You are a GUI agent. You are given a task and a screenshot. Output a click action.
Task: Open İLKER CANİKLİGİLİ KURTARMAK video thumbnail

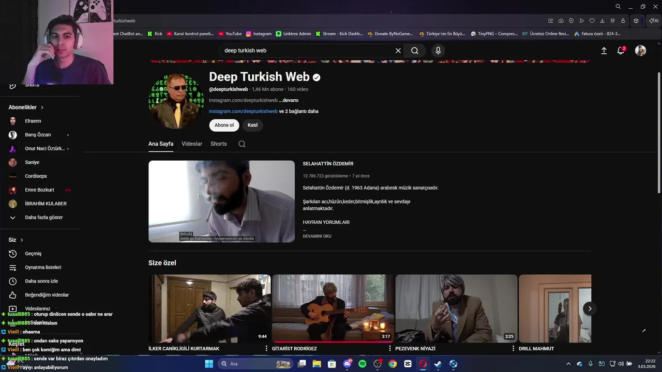click(x=209, y=308)
